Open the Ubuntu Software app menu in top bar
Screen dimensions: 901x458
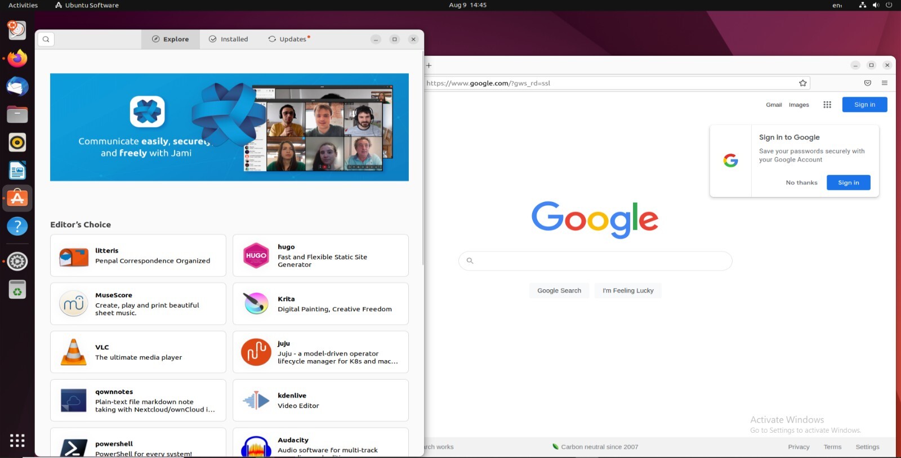click(x=87, y=5)
